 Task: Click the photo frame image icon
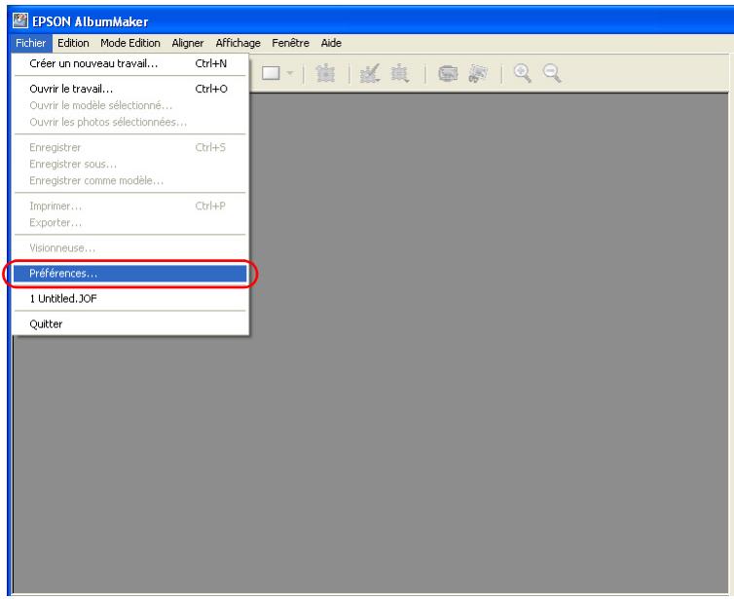(x=448, y=73)
